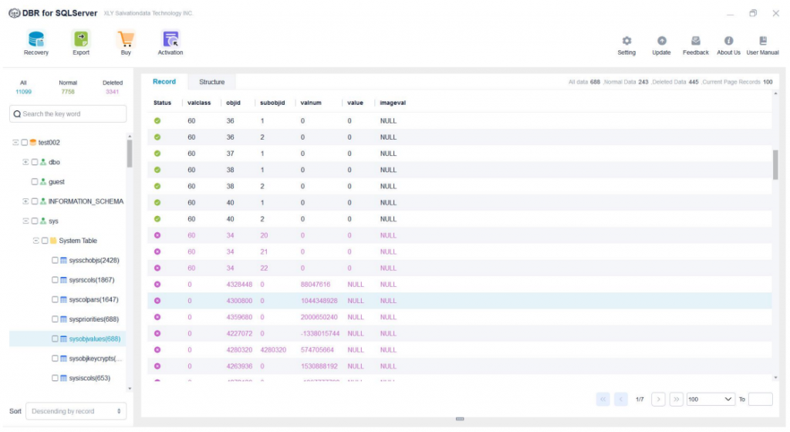Tick the sysschobjs(2428) table checkbox
This screenshot has height=432, width=790.
[x=55, y=261]
